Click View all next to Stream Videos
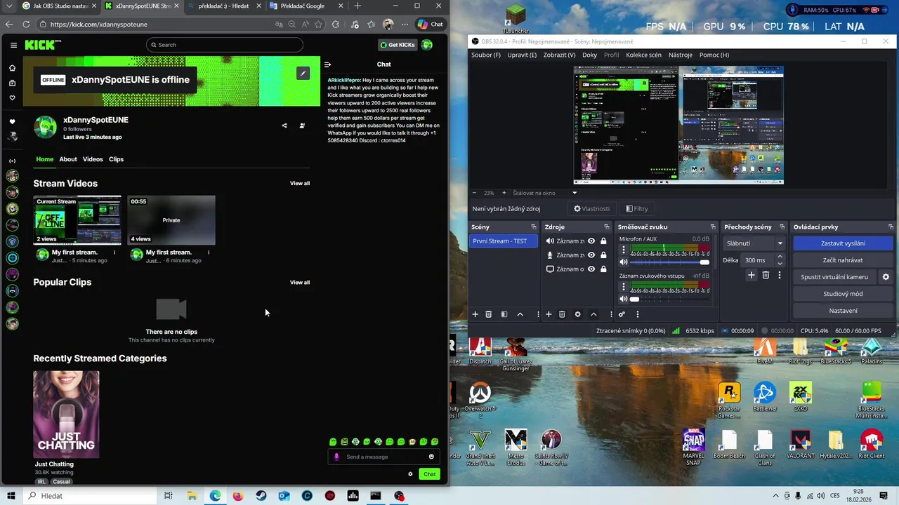The width and height of the screenshot is (899, 505). coord(300,184)
